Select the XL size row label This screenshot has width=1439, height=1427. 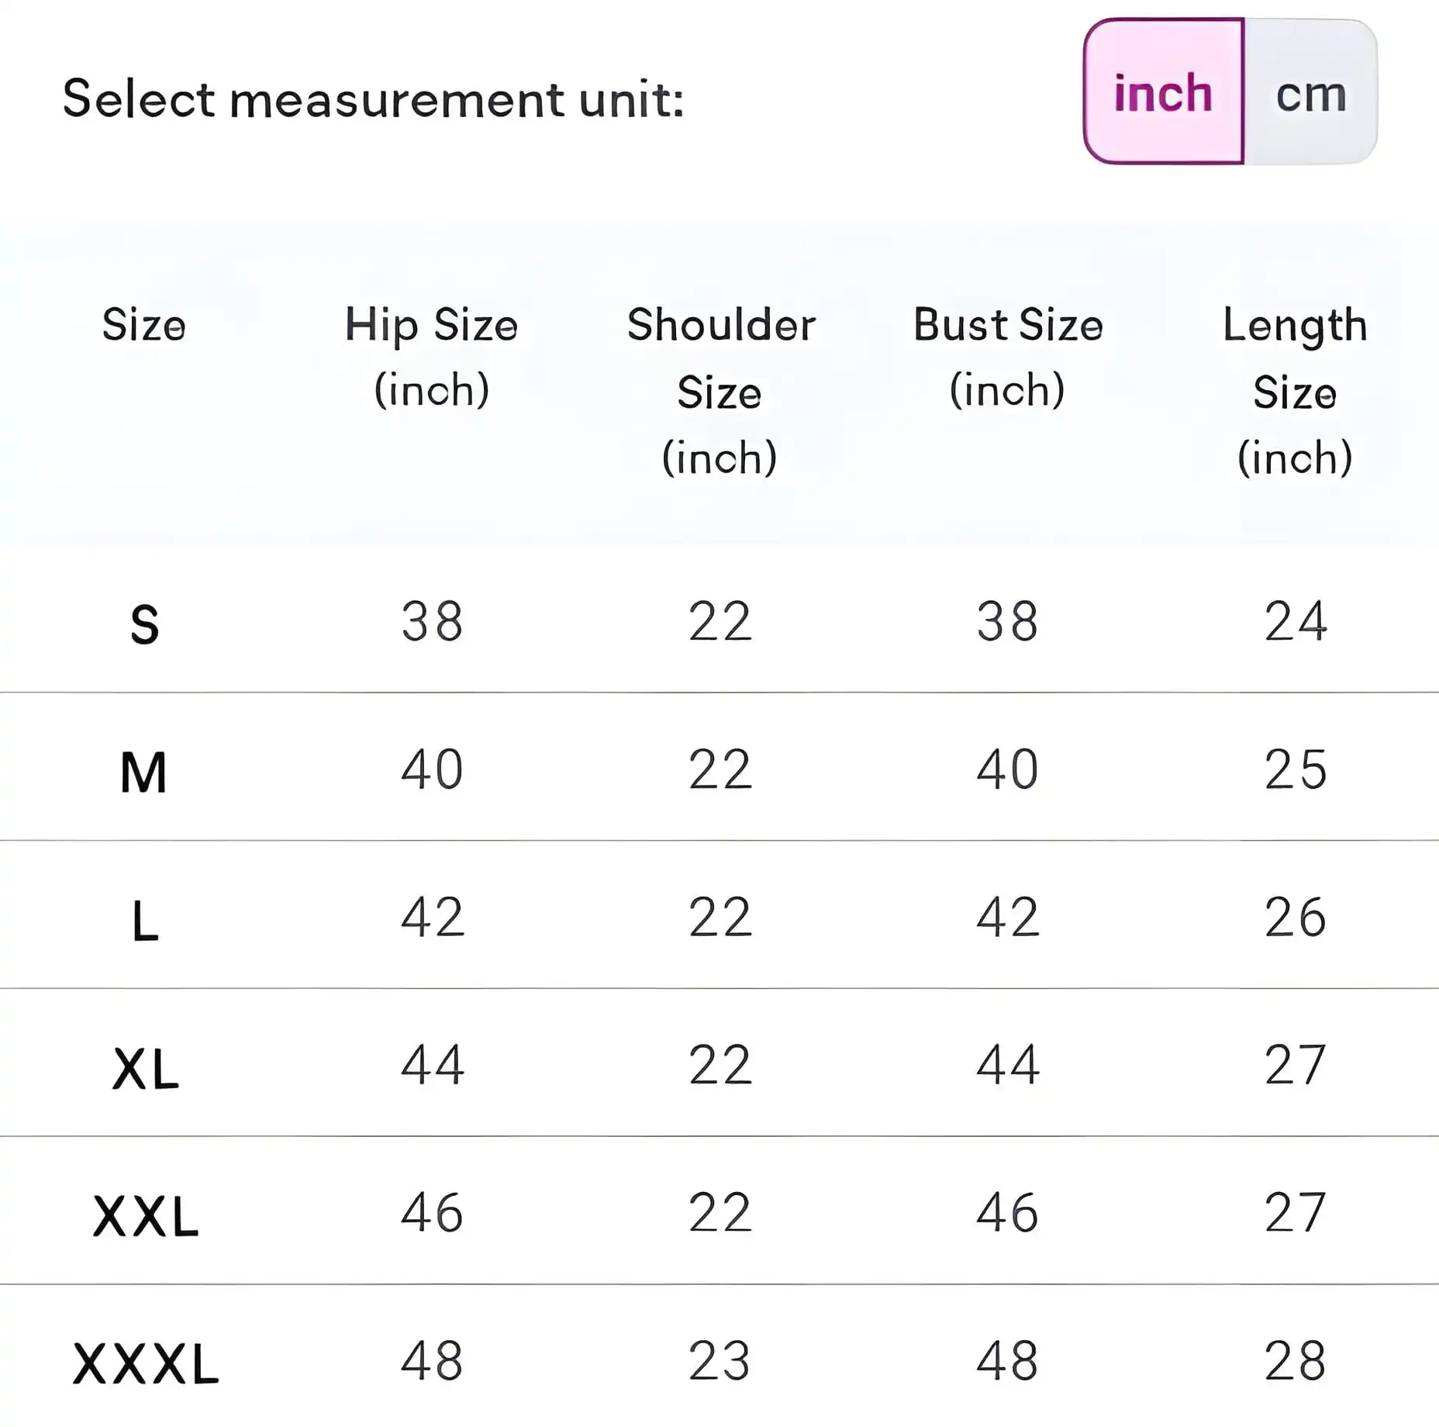[x=145, y=1069]
